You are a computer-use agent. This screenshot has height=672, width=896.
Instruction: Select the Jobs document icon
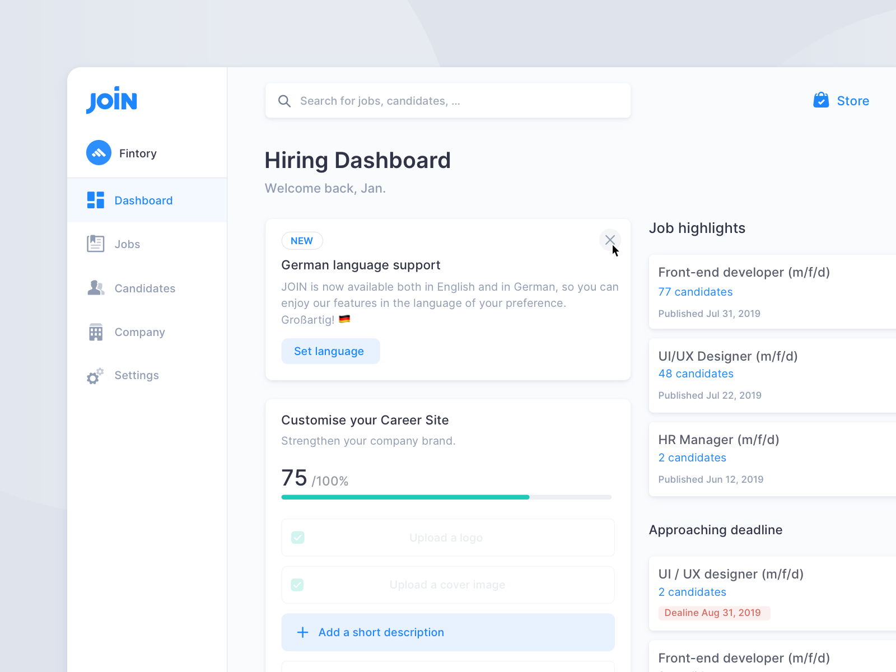click(95, 244)
